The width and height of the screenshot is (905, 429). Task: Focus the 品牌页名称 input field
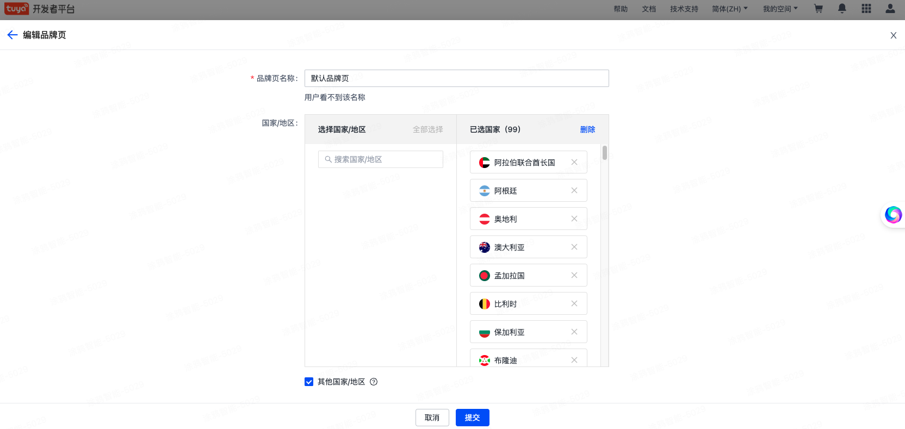[x=457, y=78]
